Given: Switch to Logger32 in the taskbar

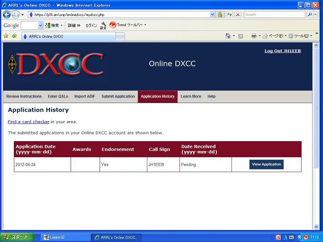Looking at the screenshot, I should (x=65, y=237).
